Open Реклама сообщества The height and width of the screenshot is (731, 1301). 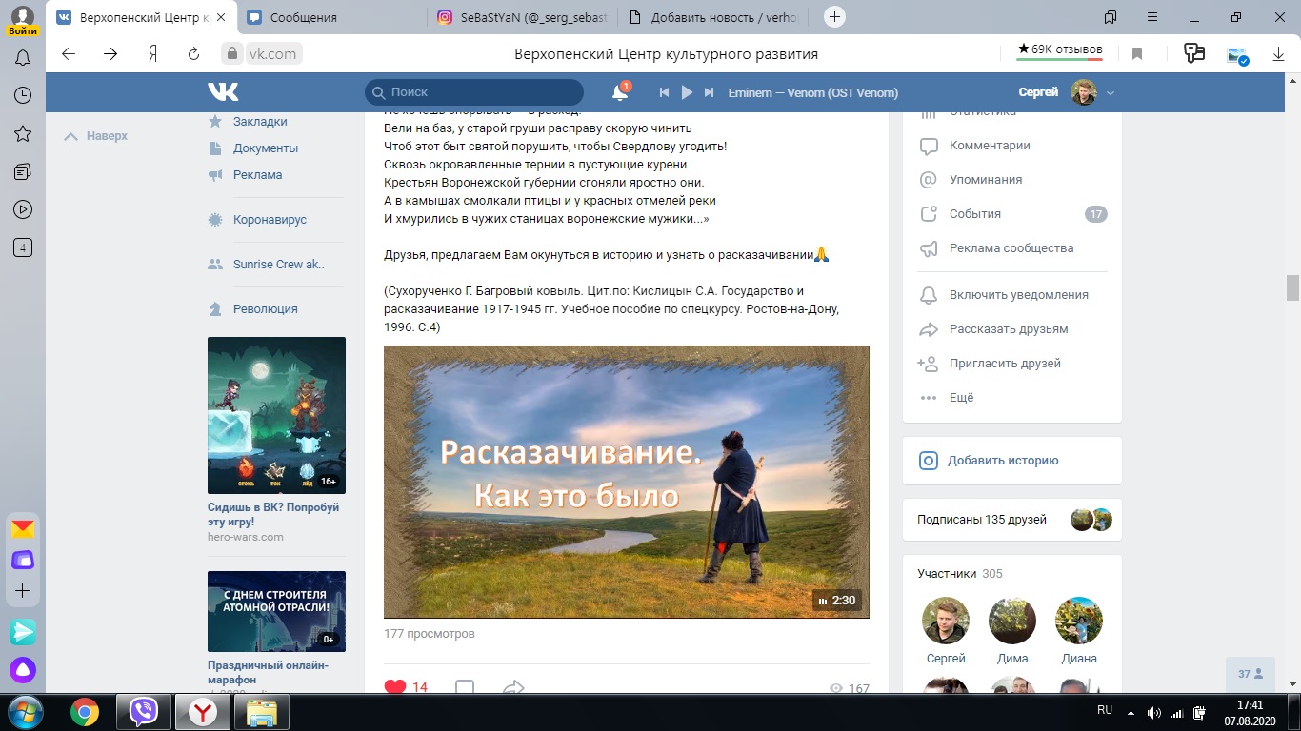point(1011,248)
